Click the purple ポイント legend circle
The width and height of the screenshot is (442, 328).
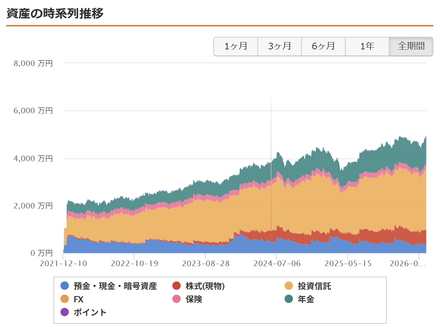(65, 312)
